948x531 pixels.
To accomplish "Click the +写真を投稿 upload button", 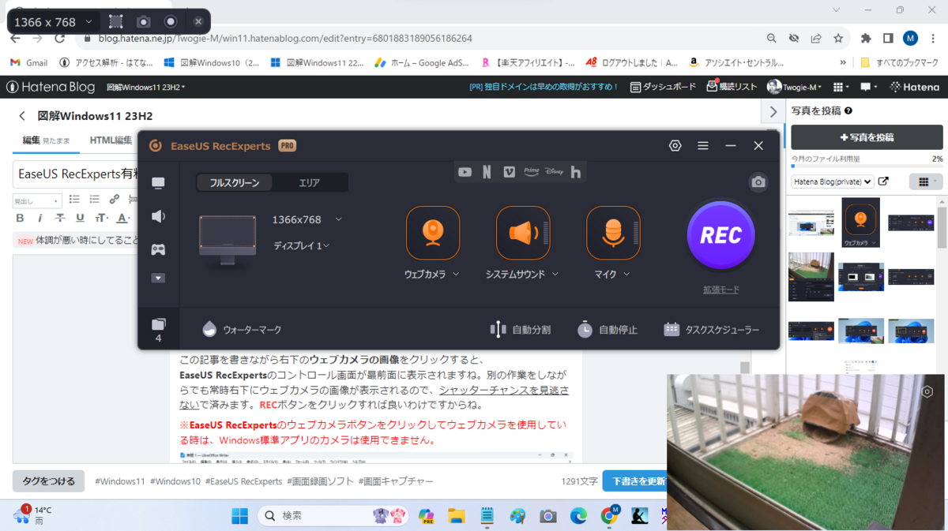I will (867, 137).
